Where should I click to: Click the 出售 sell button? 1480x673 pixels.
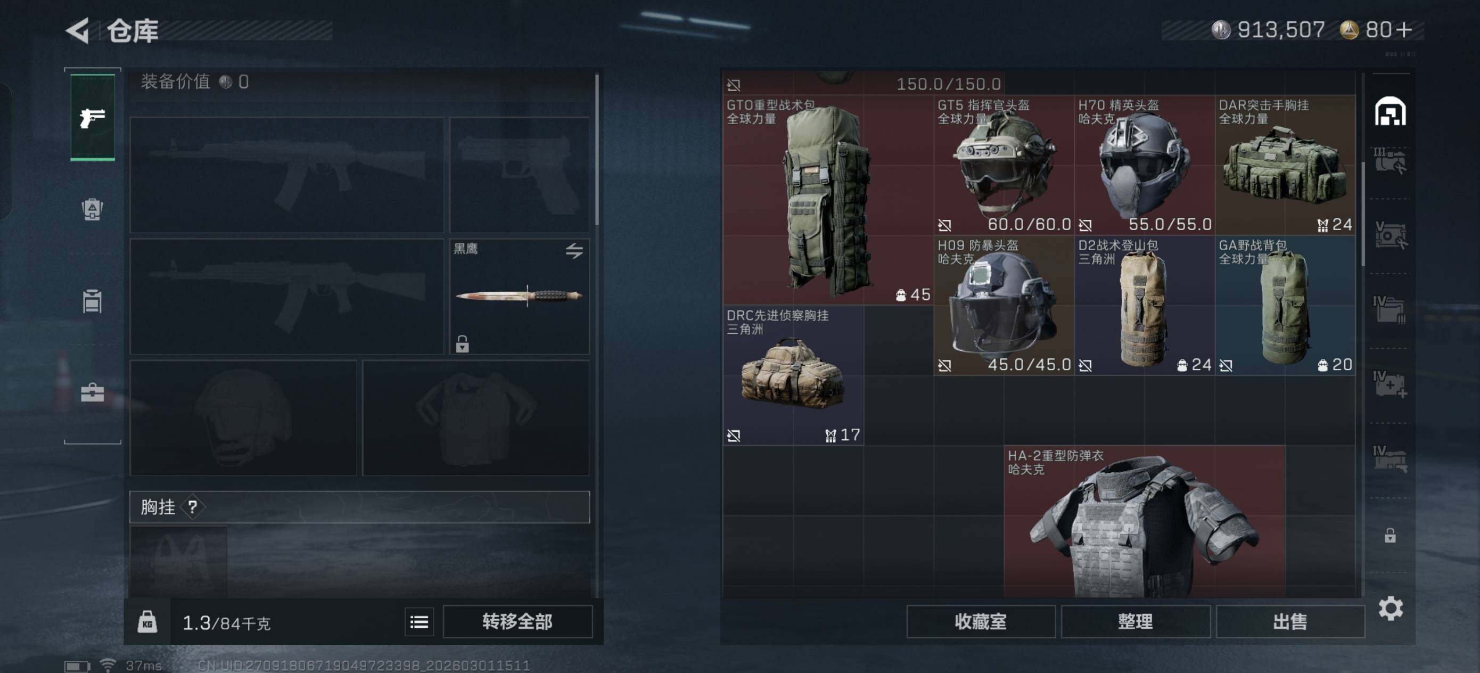1290,621
